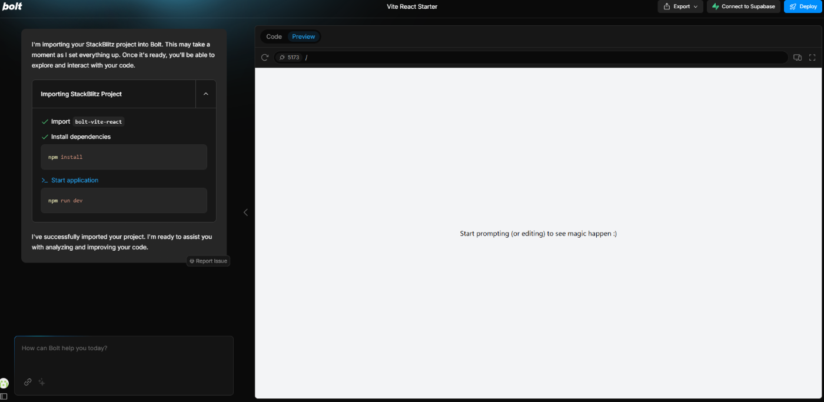
Task: Select the Preview tab
Action: click(304, 36)
